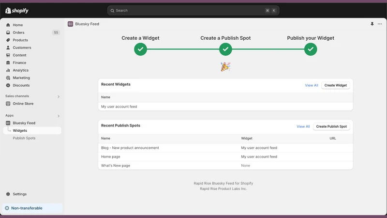The height and width of the screenshot is (218, 387).
Task: Click the Bluesky Feed app icon in sidebar
Action: 8,123
